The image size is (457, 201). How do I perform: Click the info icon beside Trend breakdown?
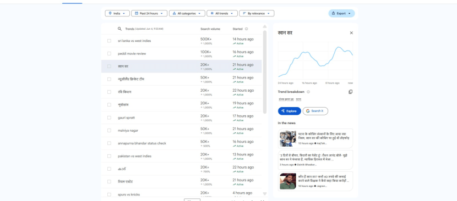[308, 92]
